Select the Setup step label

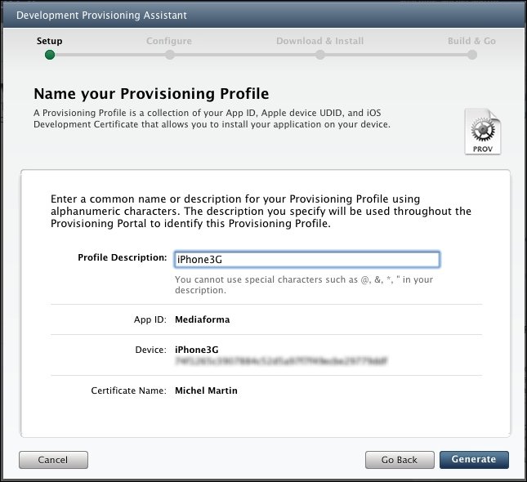(x=49, y=41)
